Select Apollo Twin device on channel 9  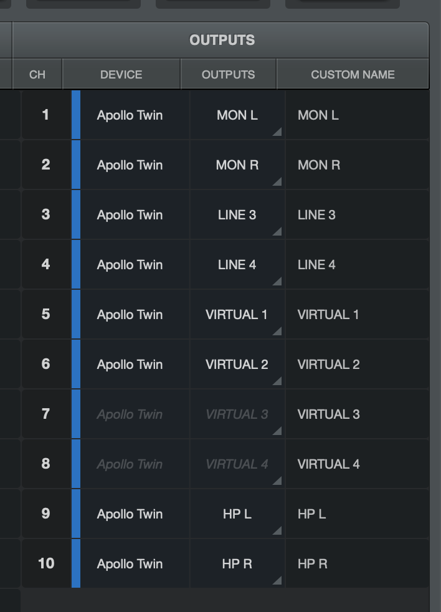coord(130,514)
